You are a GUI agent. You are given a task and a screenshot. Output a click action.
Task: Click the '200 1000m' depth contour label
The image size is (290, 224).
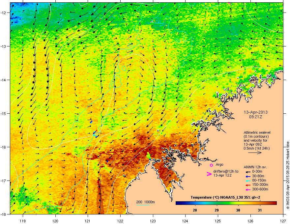point(145,202)
